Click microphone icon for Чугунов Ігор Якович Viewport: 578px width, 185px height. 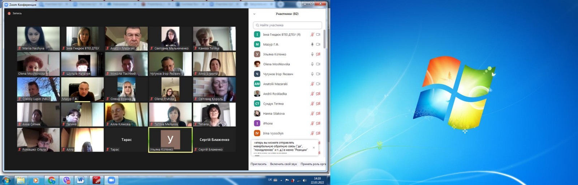click(x=312, y=74)
